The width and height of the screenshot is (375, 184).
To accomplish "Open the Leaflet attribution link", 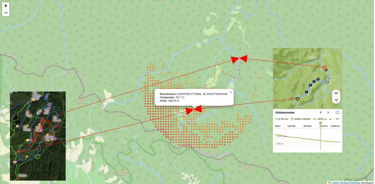I will pos(335,183).
